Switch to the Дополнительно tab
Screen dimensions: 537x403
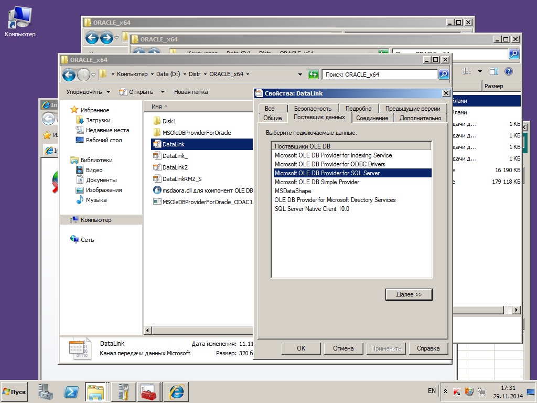(420, 118)
